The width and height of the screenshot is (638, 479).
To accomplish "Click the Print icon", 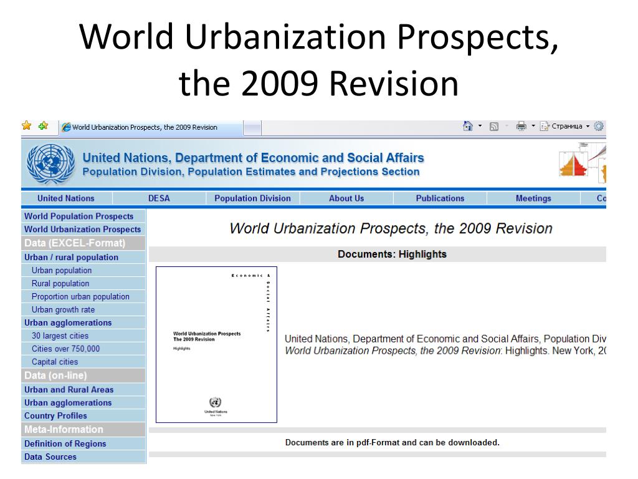I will tap(521, 126).
